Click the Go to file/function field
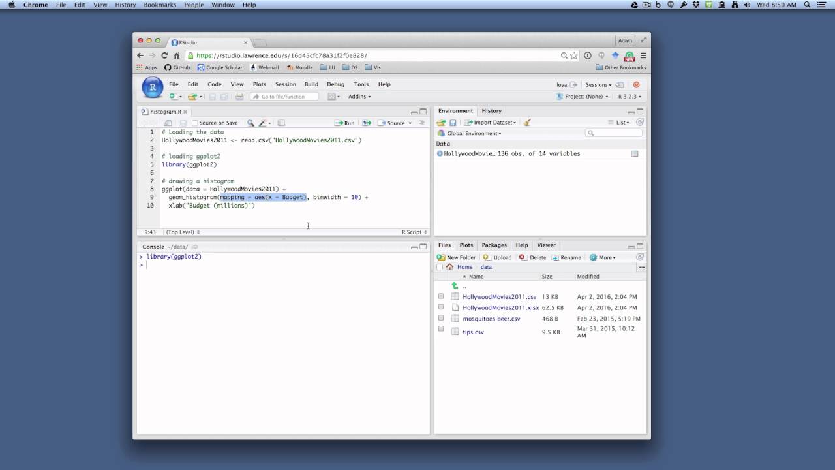This screenshot has width=835, height=470. tap(284, 97)
